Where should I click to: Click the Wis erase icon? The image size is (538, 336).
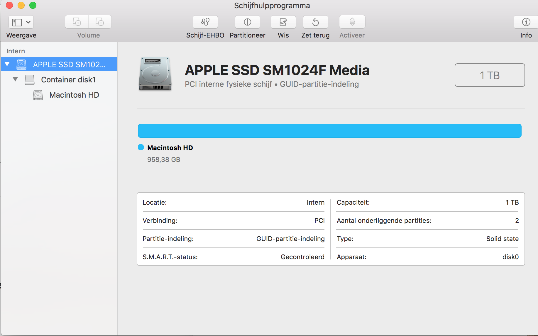tap(283, 22)
